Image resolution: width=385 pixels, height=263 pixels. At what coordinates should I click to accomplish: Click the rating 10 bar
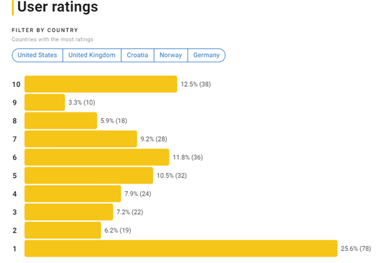click(101, 84)
